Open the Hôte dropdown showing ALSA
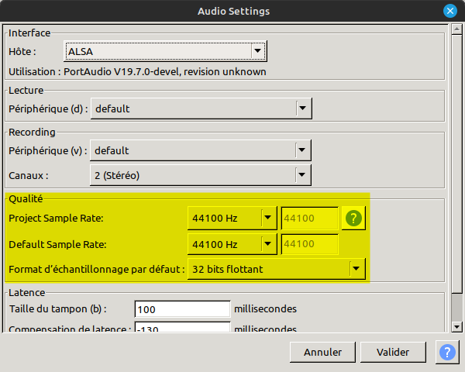Image resolution: width=465 pixels, height=372 pixels. (165, 52)
